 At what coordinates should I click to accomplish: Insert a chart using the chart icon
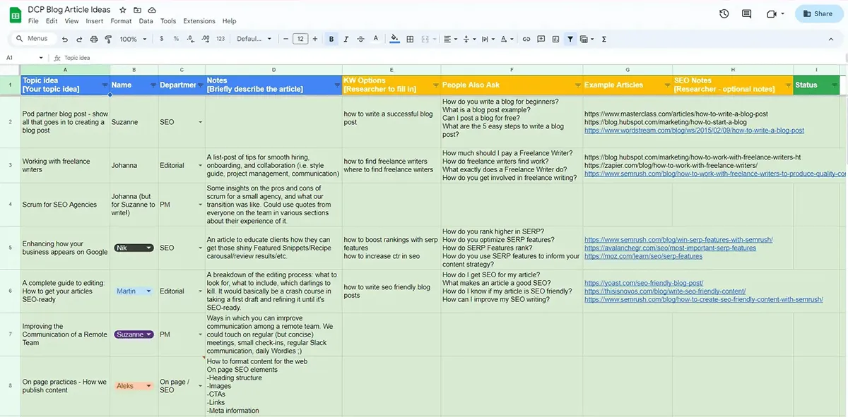click(x=555, y=39)
